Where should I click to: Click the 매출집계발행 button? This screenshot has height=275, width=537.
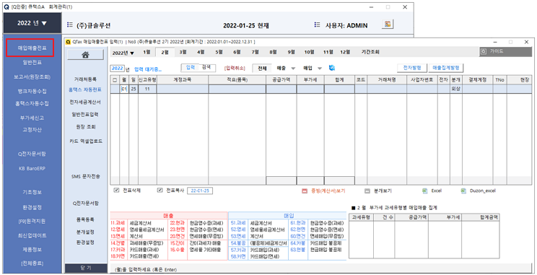click(x=446, y=68)
